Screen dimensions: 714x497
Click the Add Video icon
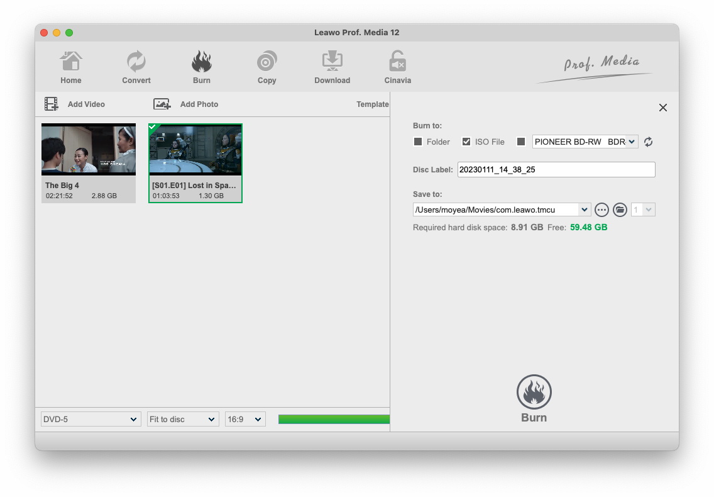click(x=52, y=104)
